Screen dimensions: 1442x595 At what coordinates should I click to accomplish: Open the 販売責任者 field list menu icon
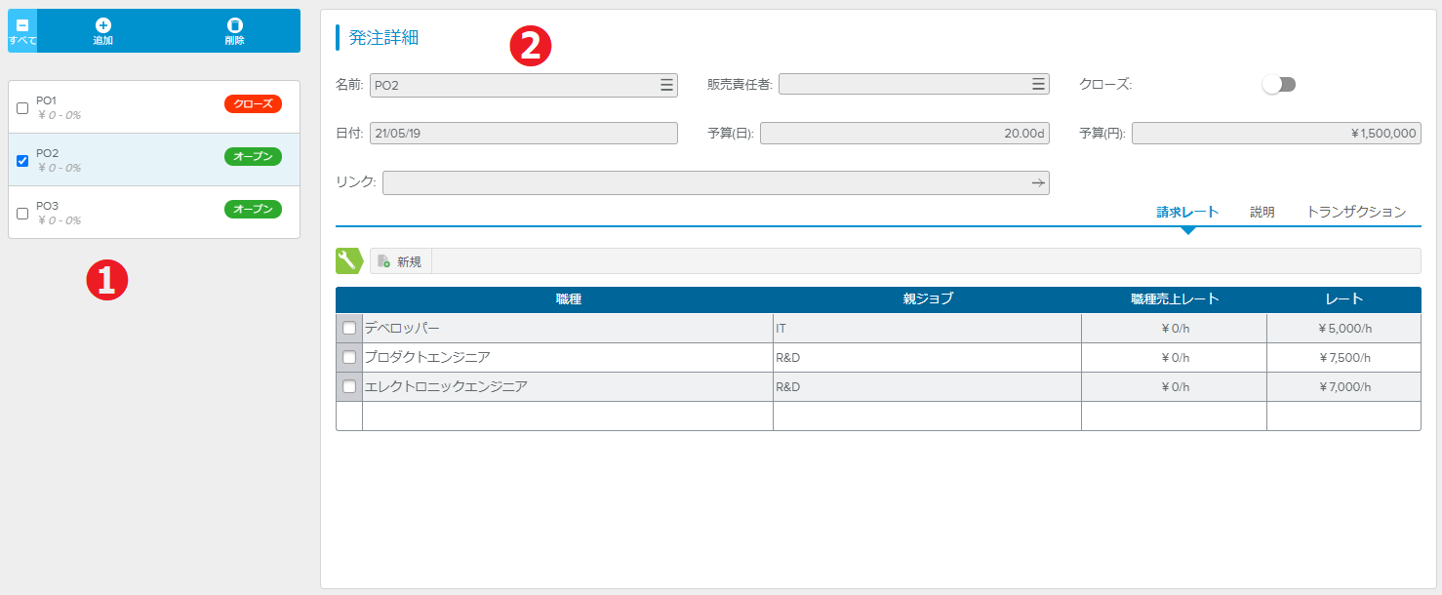[x=1038, y=85]
